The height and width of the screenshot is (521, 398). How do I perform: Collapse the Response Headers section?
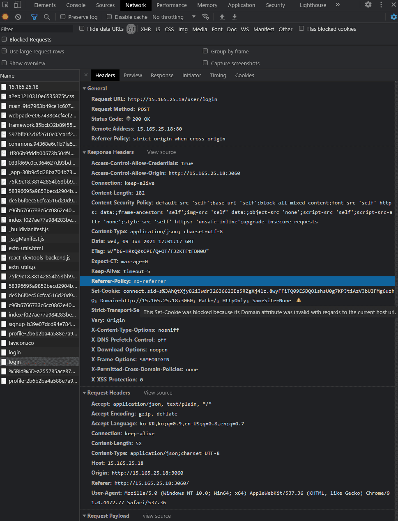click(85, 152)
